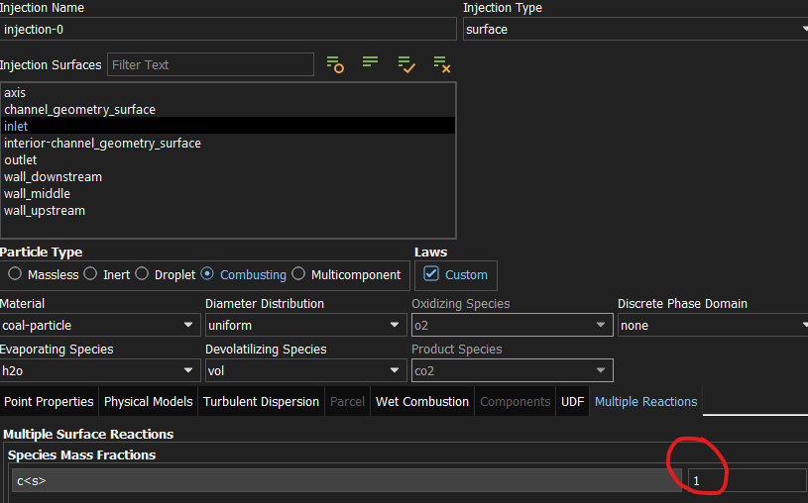Click the plain green lines list icon
Image resolution: width=808 pixels, height=503 pixels.
pyautogui.click(x=370, y=63)
